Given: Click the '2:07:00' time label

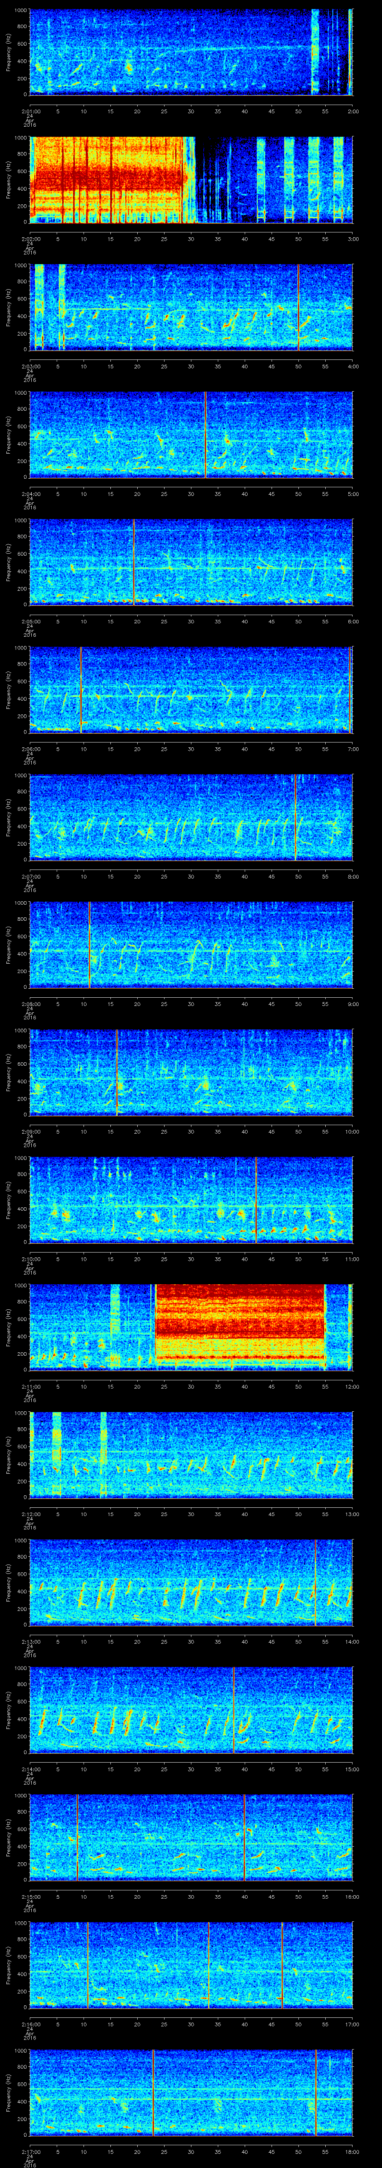Looking at the screenshot, I should pyautogui.click(x=30, y=876).
